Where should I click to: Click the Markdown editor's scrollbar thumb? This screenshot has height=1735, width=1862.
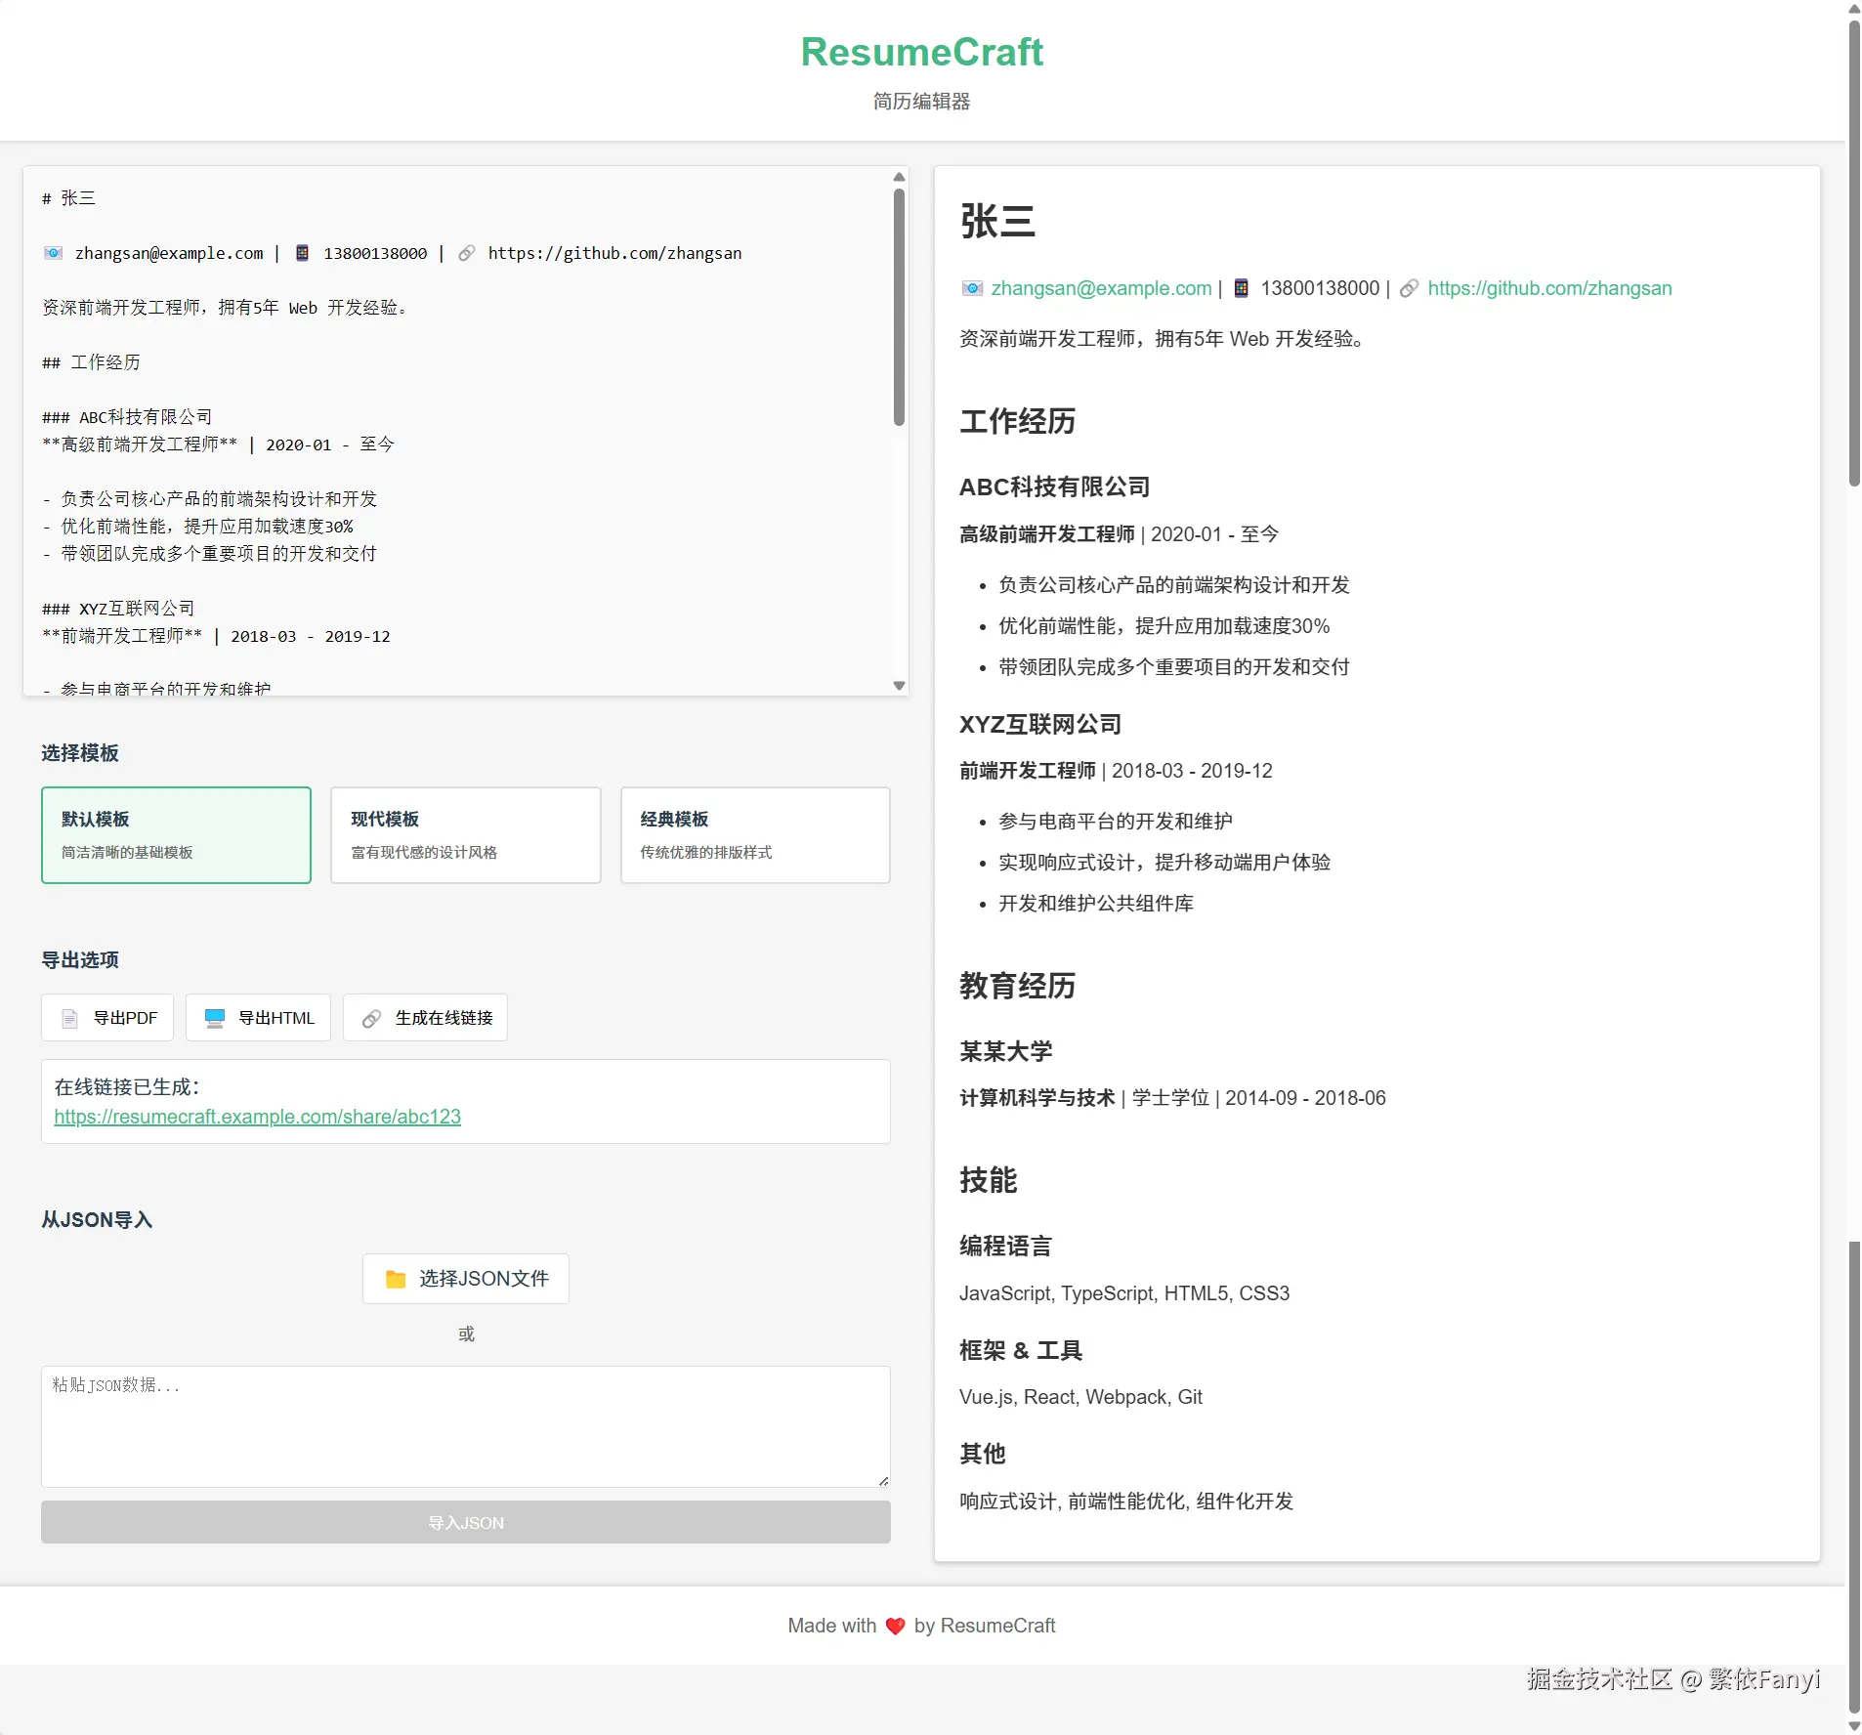tap(899, 307)
